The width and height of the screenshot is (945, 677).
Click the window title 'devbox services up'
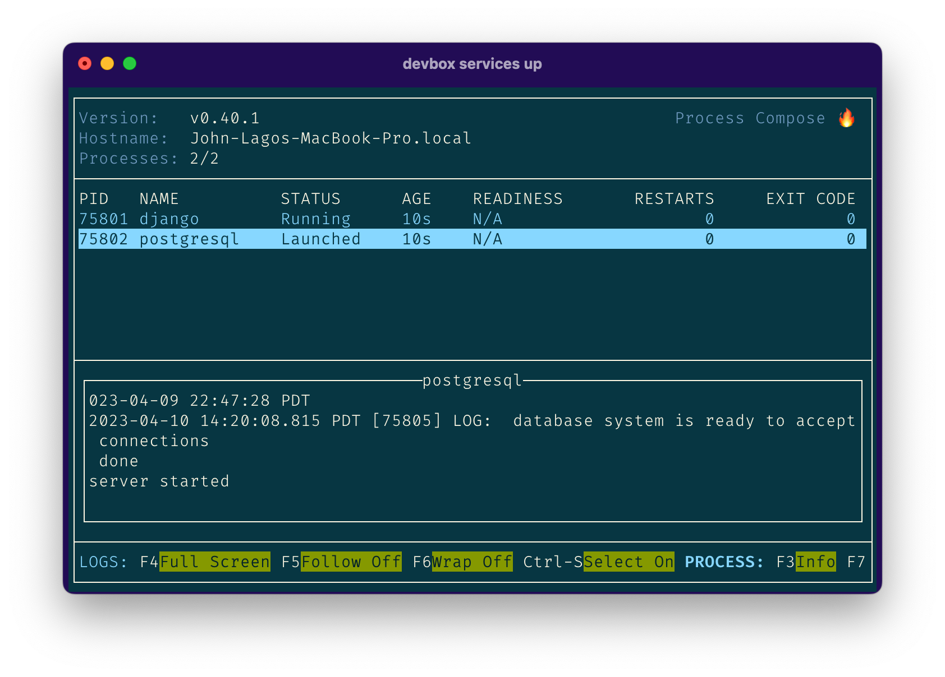(472, 64)
